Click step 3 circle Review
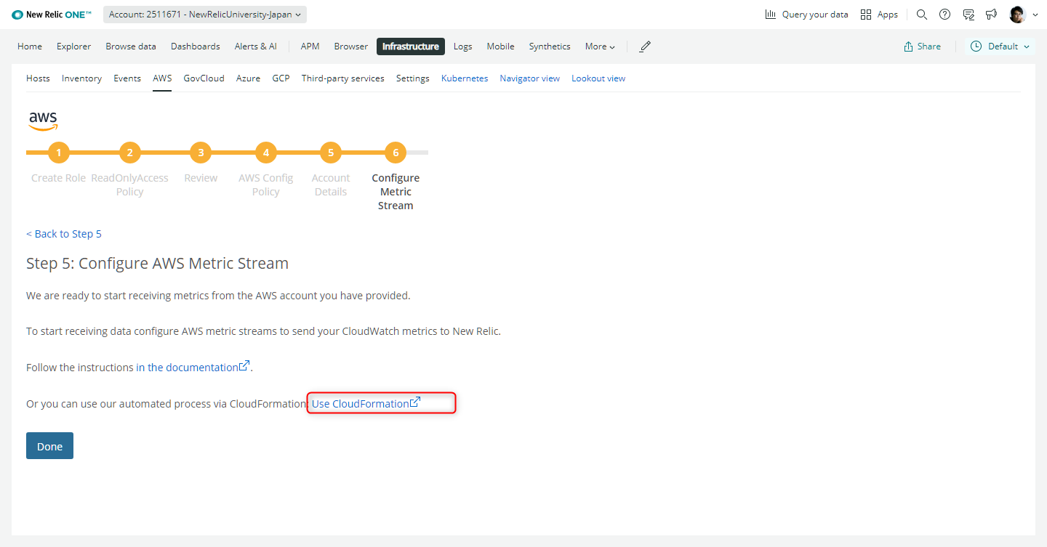 201,153
